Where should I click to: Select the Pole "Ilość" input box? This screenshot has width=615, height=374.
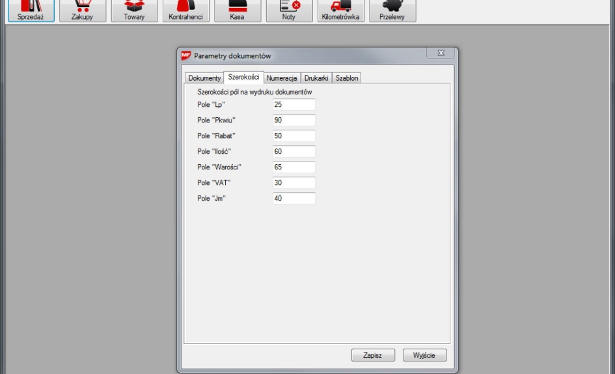pyautogui.click(x=294, y=152)
